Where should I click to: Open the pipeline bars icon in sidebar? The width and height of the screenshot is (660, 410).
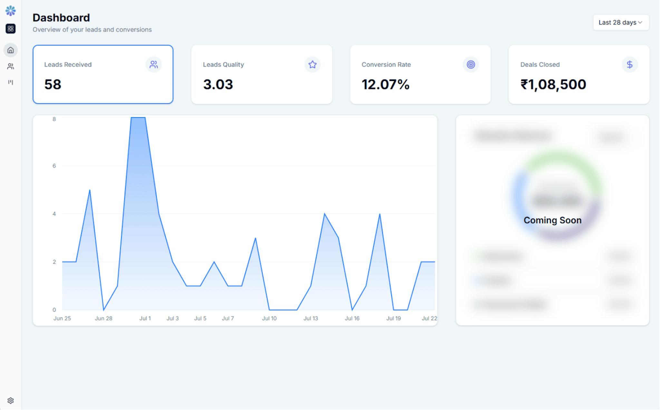(x=10, y=82)
